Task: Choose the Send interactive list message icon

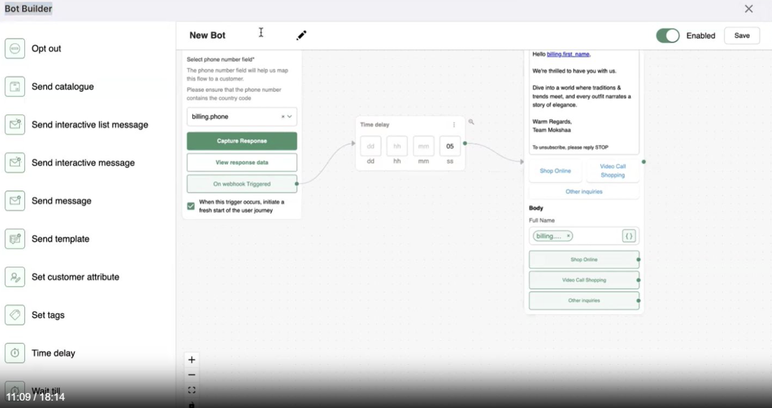Action: point(15,125)
